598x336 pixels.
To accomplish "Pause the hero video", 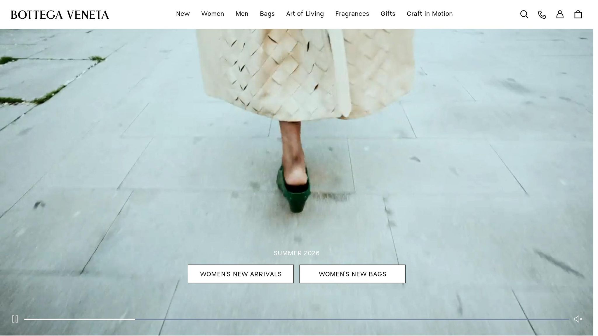I will (15, 319).
